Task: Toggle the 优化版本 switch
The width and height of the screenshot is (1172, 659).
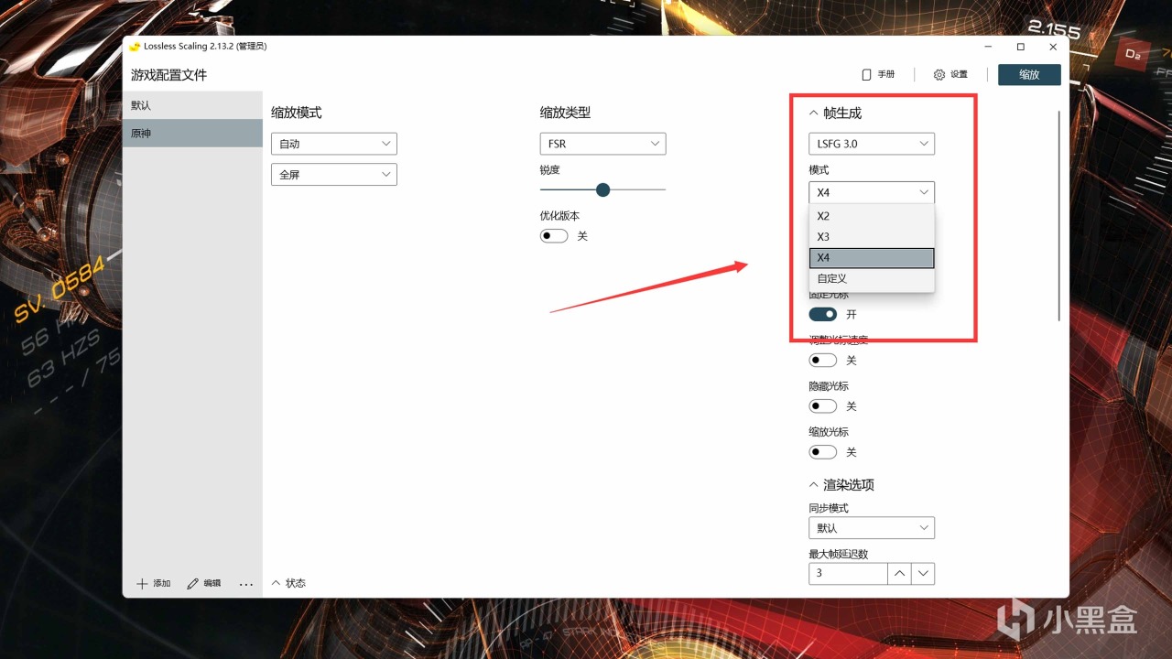Action: click(554, 236)
